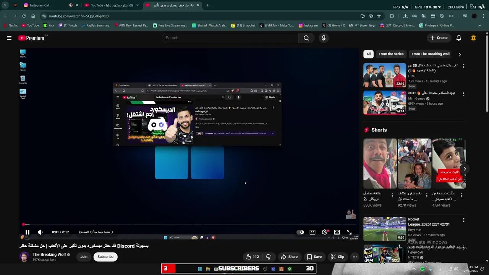Subscribe to The Breaking Wolf
This screenshot has height=275, width=489.
click(x=105, y=257)
